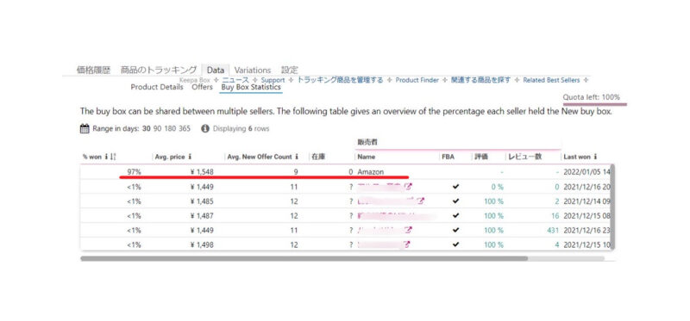This screenshot has height=321, width=690.
Task: Click the calendar icon beside Range in days
Action: tap(85, 129)
